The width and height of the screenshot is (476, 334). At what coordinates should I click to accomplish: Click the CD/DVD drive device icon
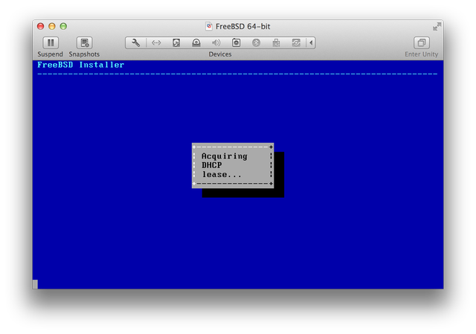[196, 43]
